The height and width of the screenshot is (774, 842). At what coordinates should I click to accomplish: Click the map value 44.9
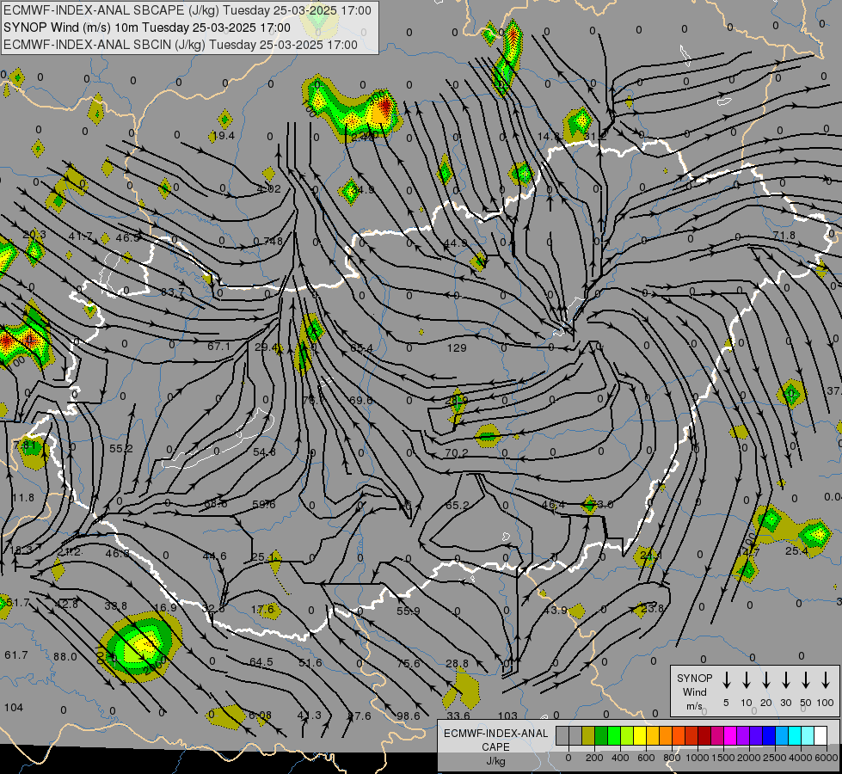coord(455,243)
